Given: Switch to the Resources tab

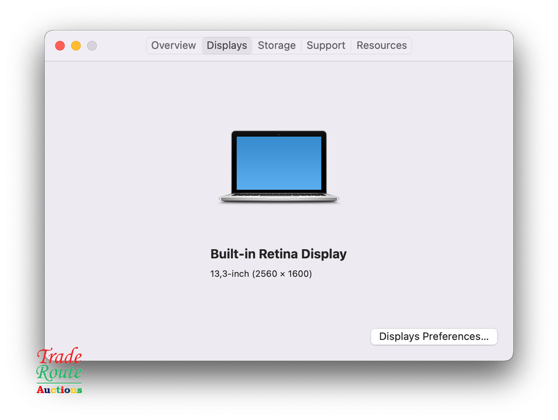Looking at the screenshot, I should click(381, 45).
